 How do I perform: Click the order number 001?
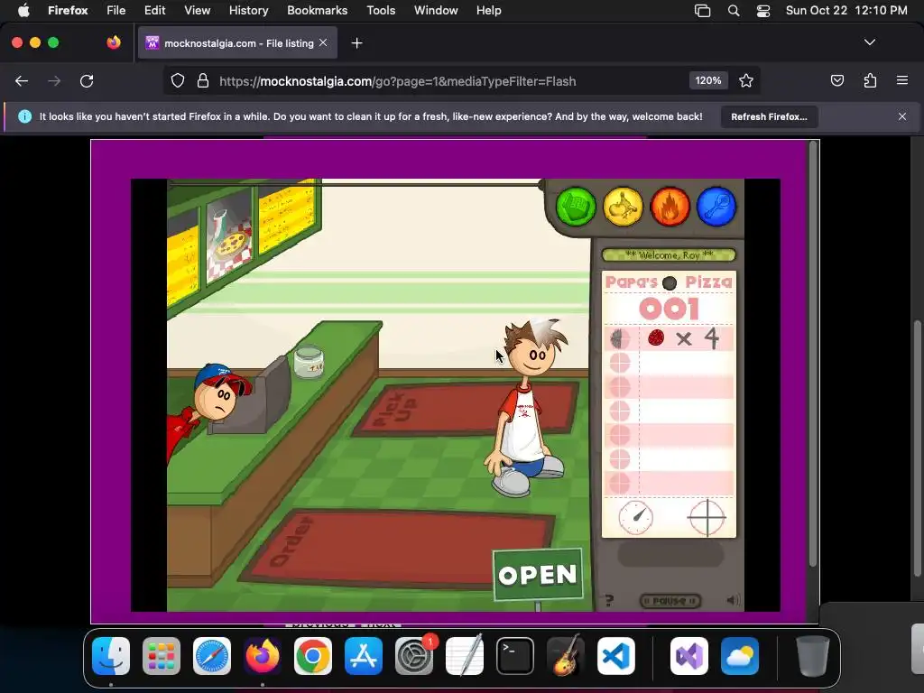point(669,309)
